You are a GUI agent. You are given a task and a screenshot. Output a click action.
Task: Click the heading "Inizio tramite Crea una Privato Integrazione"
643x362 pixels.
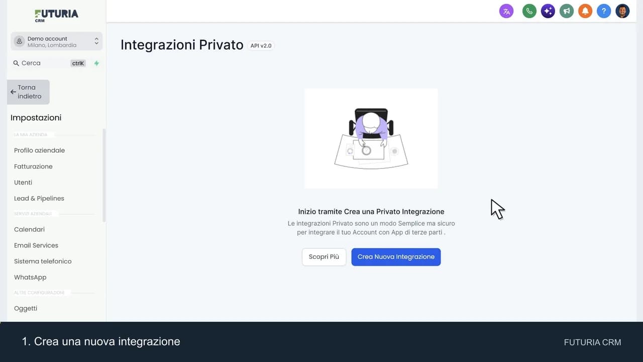click(x=371, y=212)
